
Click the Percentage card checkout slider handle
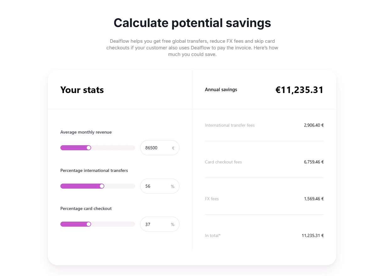click(x=89, y=224)
